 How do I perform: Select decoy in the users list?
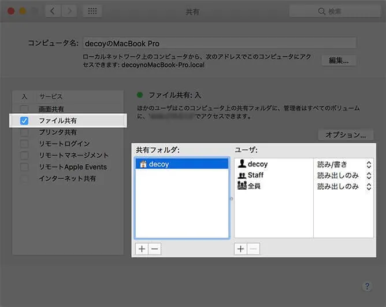click(274, 164)
